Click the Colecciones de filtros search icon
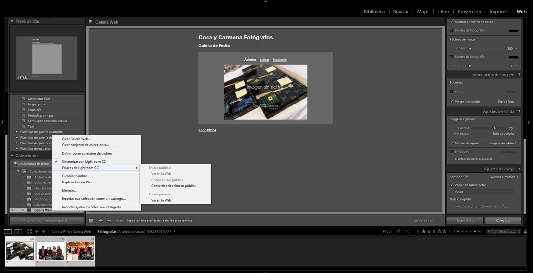The height and width of the screenshot is (273, 533). pos(15,164)
